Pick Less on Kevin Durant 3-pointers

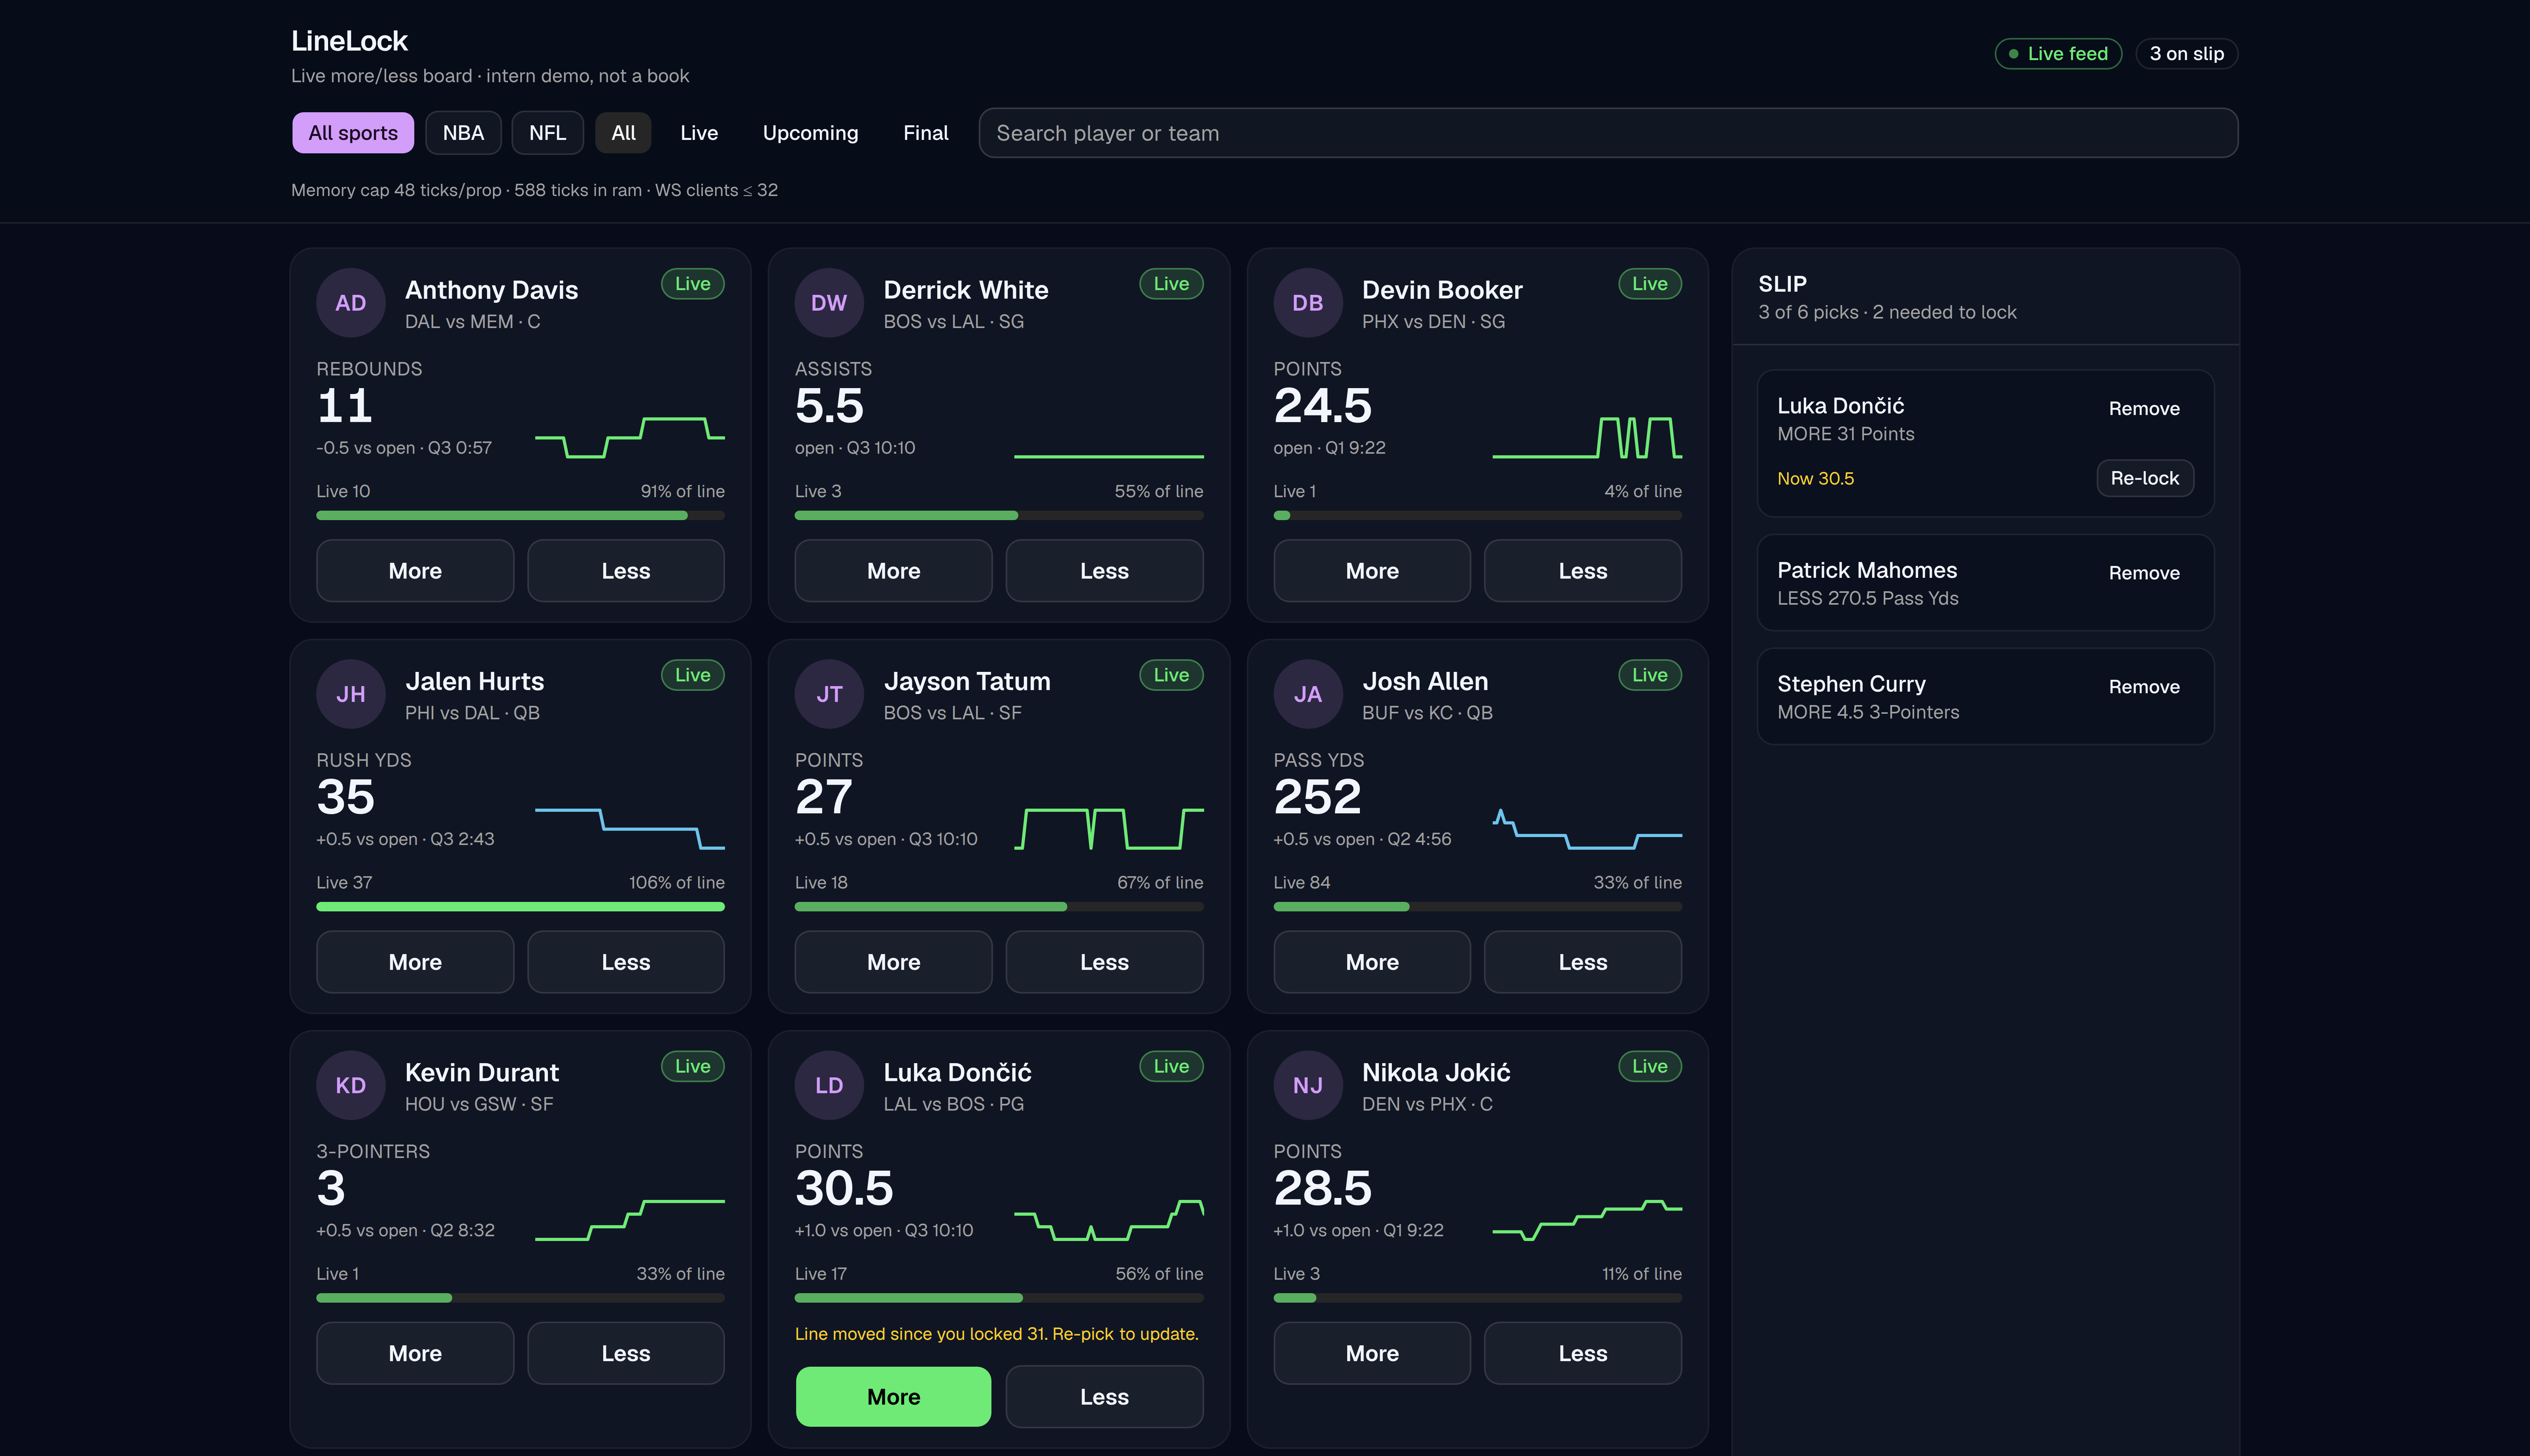pyautogui.click(x=626, y=1353)
